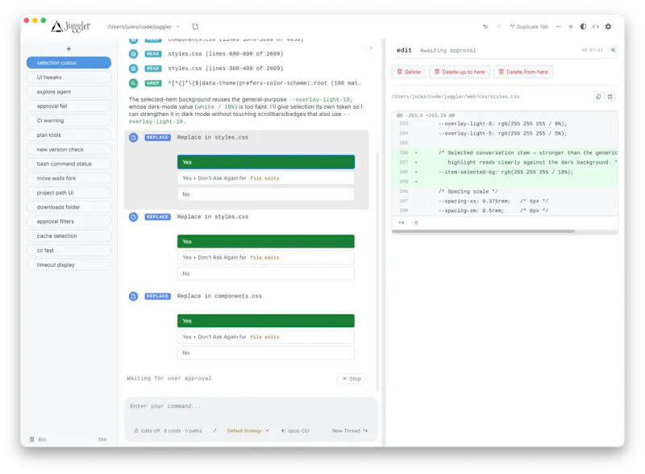Toggle the Edits off permissions lock

click(x=168, y=430)
